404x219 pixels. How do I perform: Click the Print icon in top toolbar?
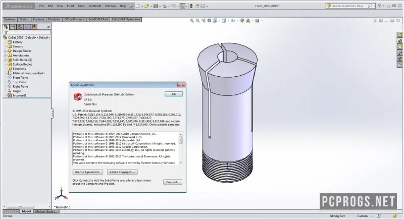tap(164, 6)
